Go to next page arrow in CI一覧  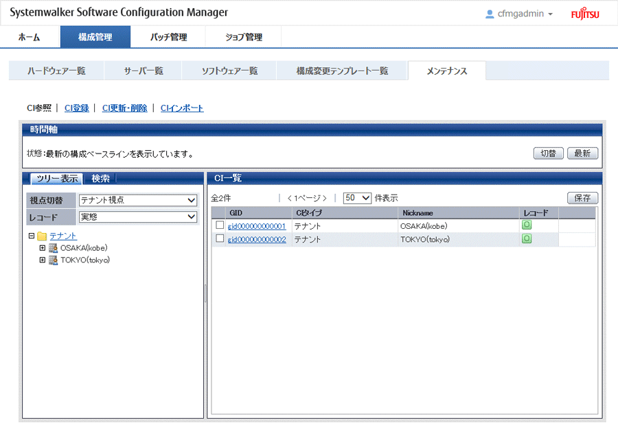click(324, 198)
